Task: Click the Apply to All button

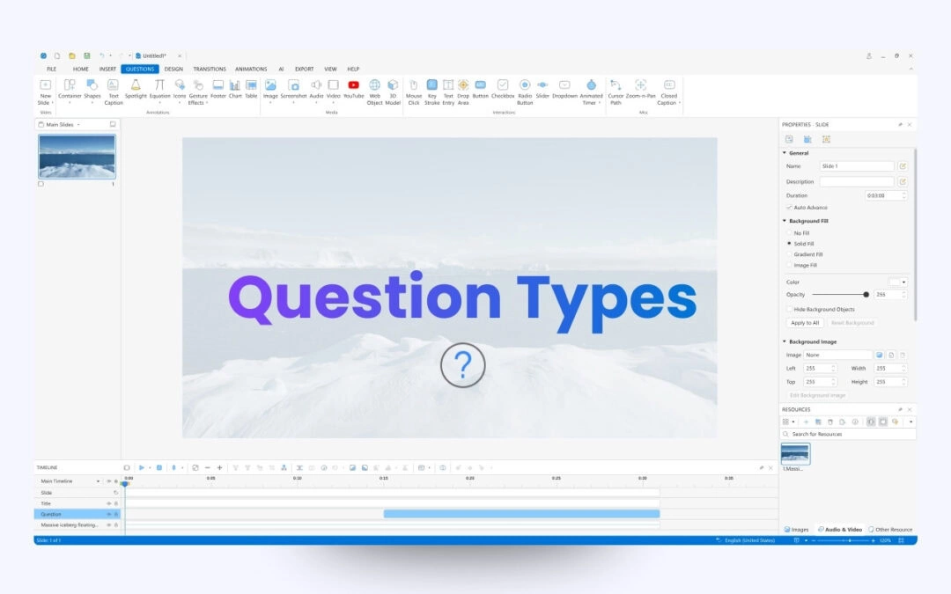Action: click(x=805, y=323)
